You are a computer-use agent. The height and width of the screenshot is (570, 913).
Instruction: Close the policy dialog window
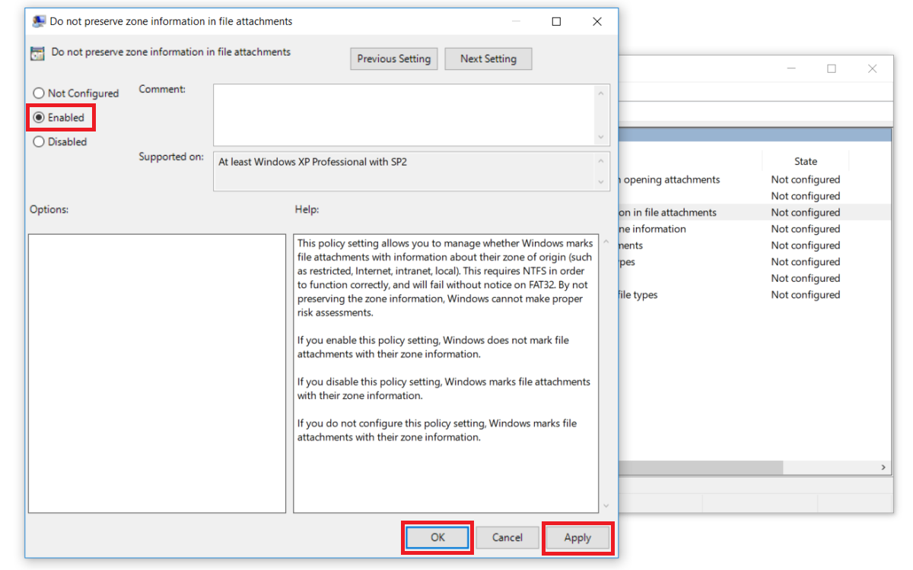pyautogui.click(x=597, y=21)
